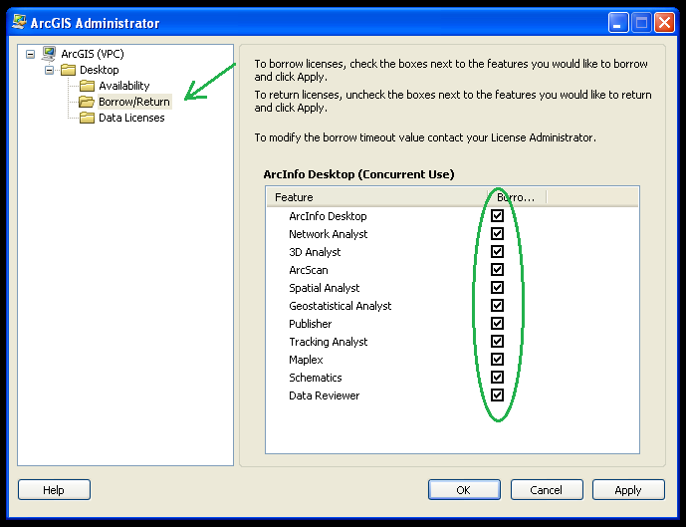Image resolution: width=686 pixels, height=527 pixels.
Task: Select the ArcInfo Desktop feature row text
Action: coord(328,216)
